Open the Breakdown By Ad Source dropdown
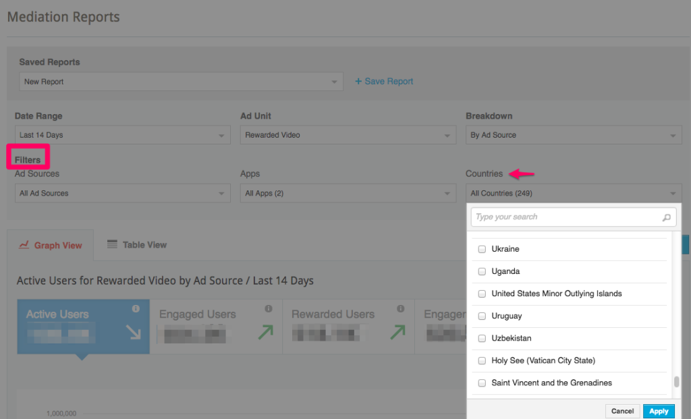This screenshot has height=419, width=691. pyautogui.click(x=573, y=135)
